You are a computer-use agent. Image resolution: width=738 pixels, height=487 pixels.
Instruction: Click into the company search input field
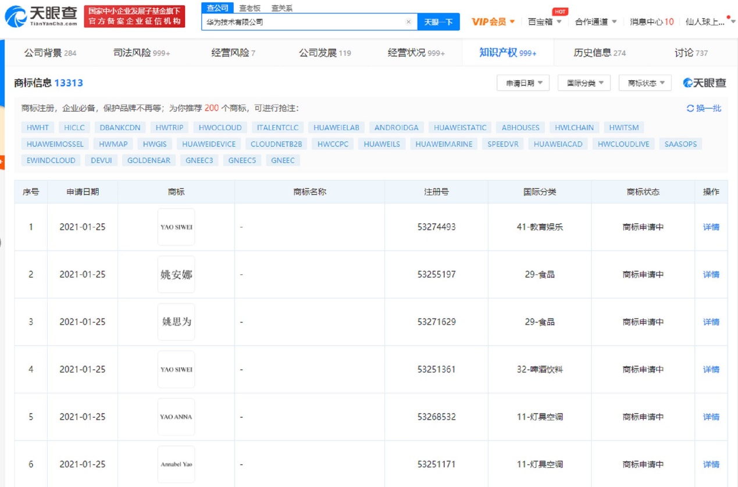point(302,22)
